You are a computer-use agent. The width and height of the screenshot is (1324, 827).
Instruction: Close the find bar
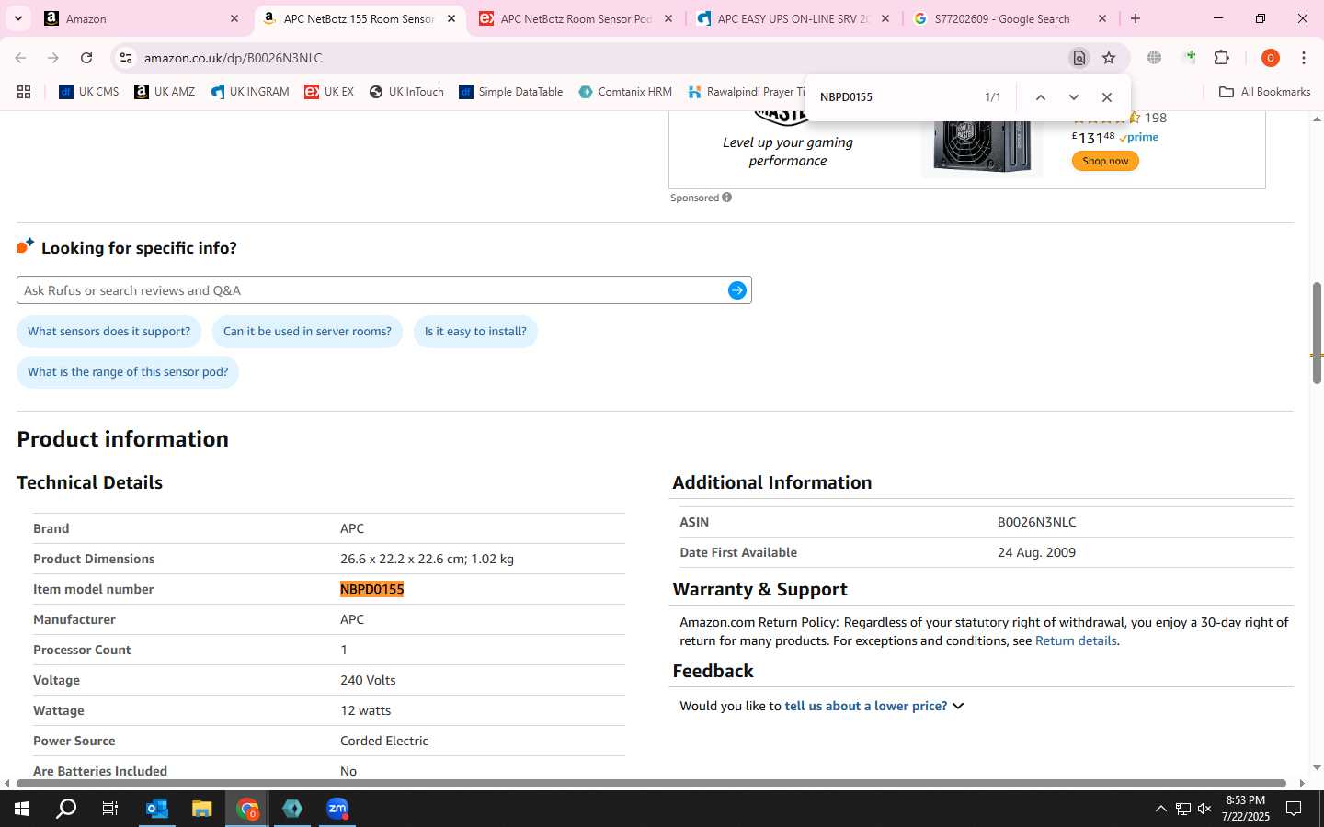tap(1106, 97)
